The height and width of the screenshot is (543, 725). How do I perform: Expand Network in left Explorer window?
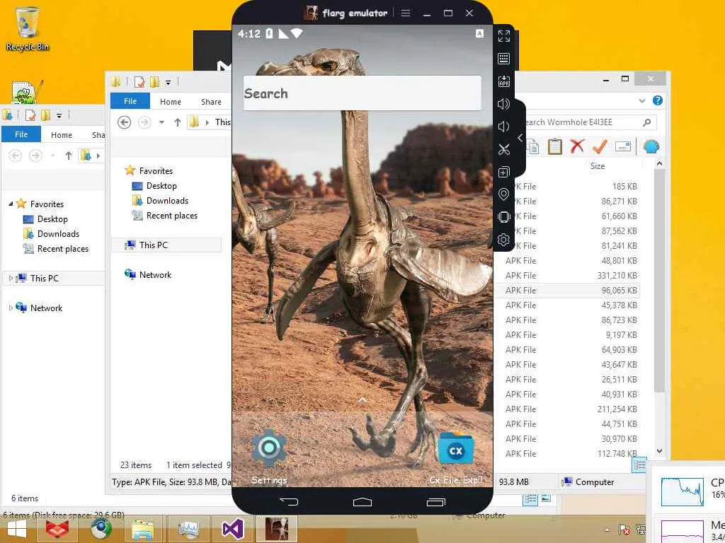11,308
